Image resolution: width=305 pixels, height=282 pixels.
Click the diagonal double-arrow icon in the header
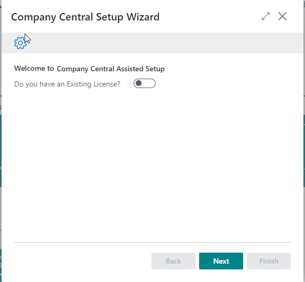(x=266, y=16)
